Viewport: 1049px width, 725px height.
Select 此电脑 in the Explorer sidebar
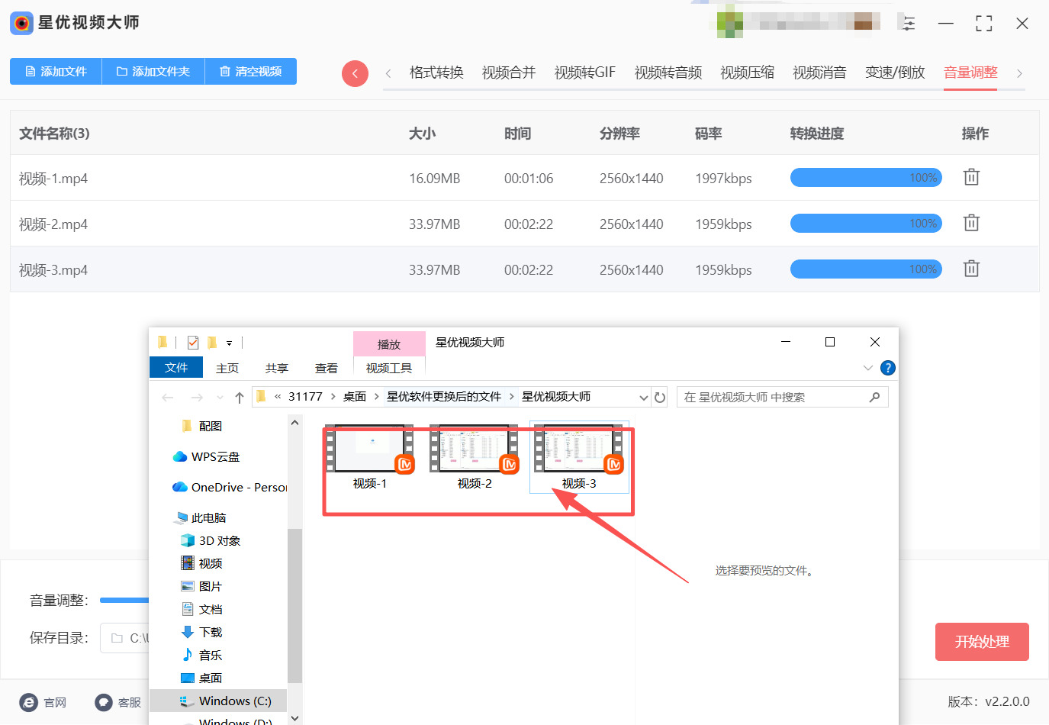pyautogui.click(x=200, y=517)
